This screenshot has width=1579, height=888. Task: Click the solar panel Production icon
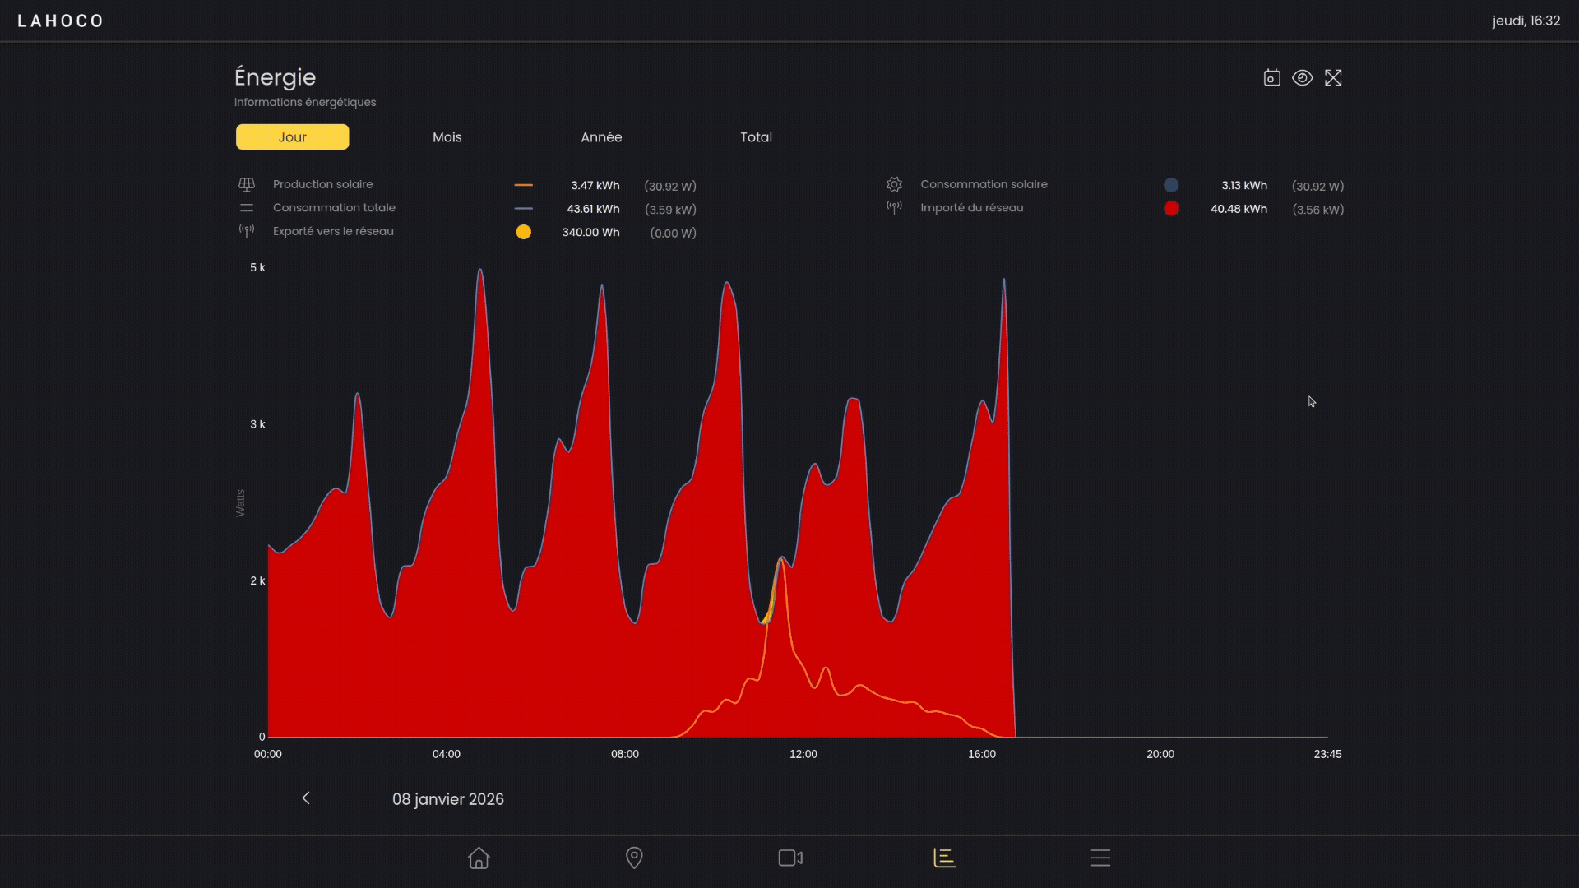point(247,185)
